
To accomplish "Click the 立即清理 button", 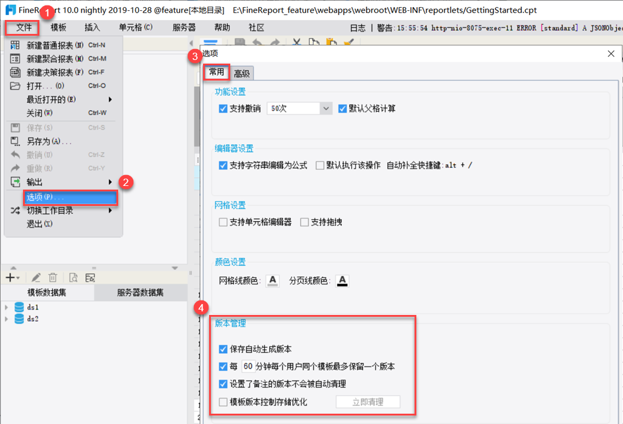I will pyautogui.click(x=368, y=402).
